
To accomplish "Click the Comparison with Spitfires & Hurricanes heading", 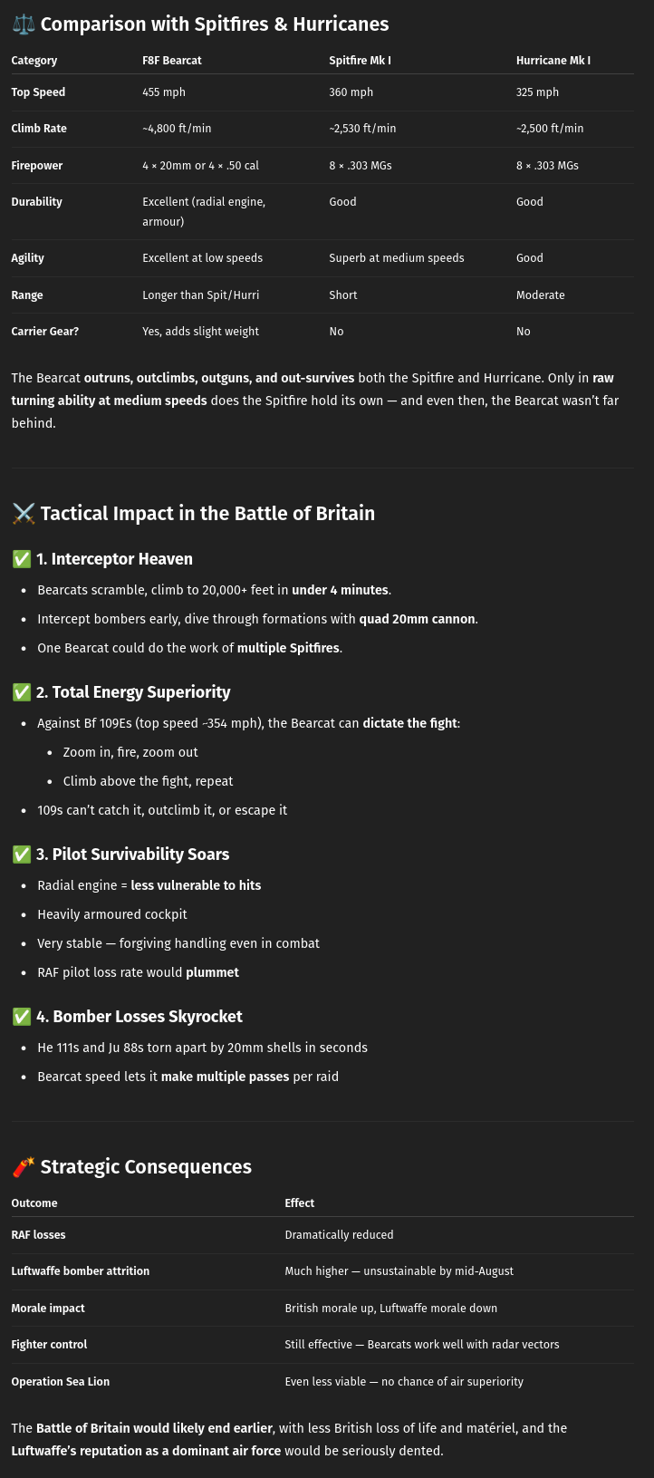I will (x=215, y=24).
